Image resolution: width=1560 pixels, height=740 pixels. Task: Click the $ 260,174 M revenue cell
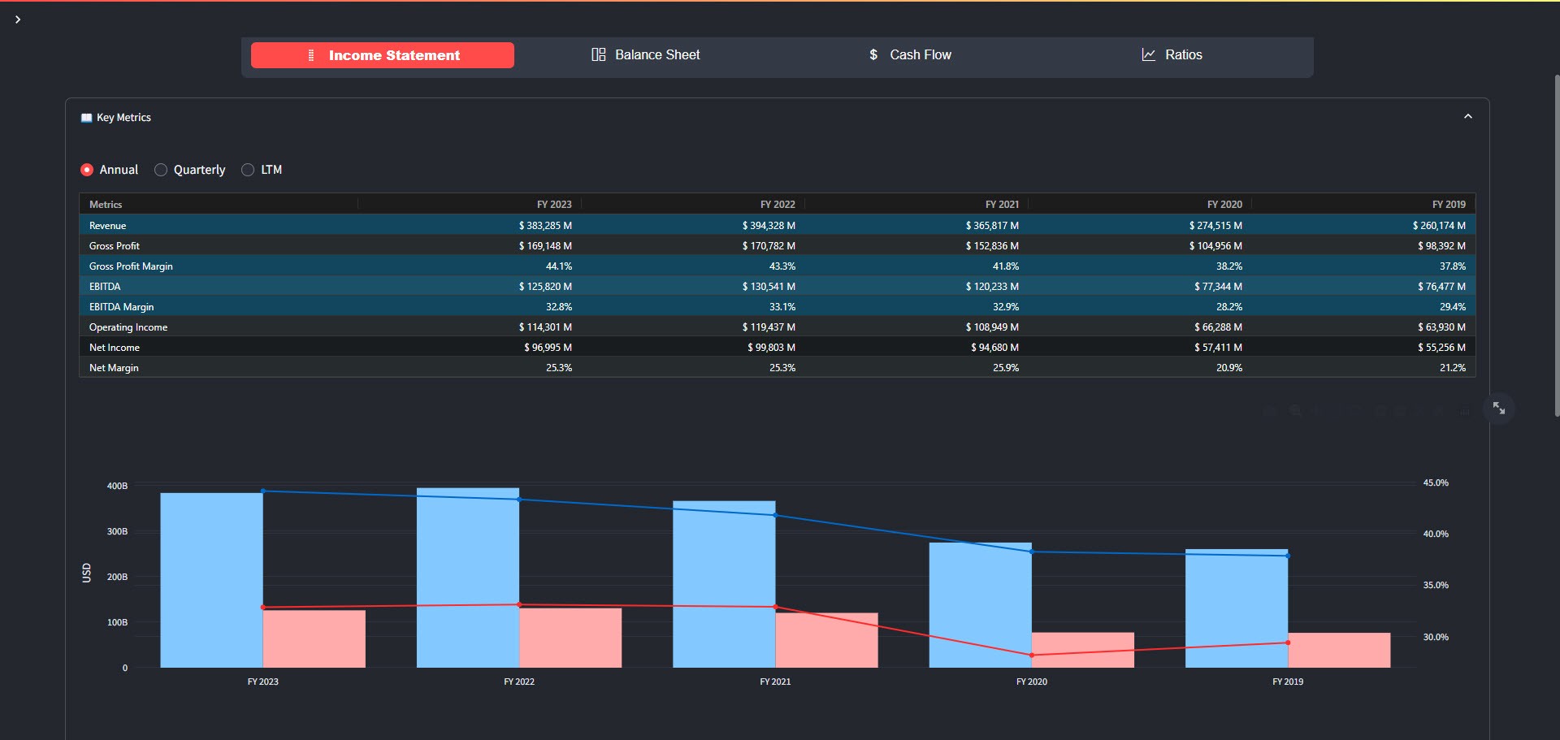(1439, 226)
